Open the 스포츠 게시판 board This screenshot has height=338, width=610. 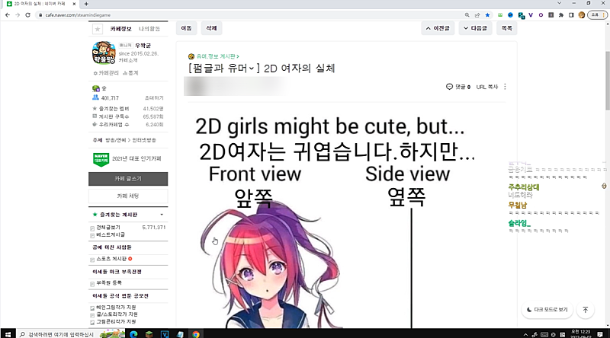pyautogui.click(x=111, y=259)
